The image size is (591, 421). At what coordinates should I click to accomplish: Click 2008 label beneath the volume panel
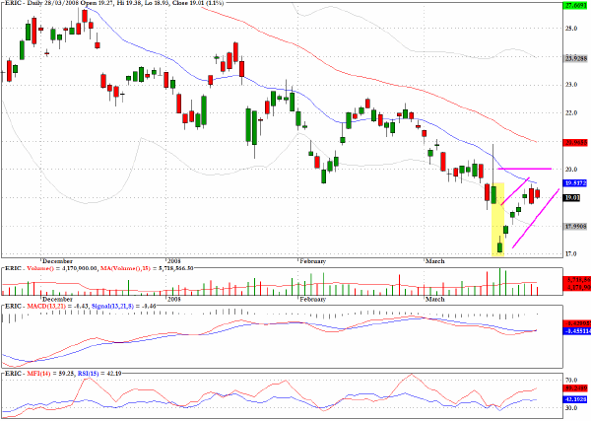[x=173, y=299]
